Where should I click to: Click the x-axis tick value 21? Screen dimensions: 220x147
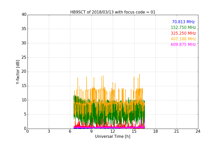pos(177,131)
